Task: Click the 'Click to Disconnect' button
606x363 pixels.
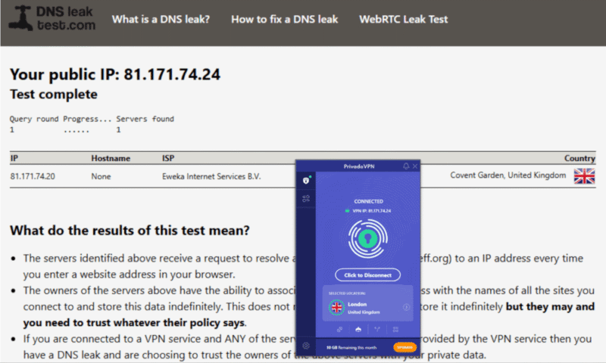Action: [367, 275]
